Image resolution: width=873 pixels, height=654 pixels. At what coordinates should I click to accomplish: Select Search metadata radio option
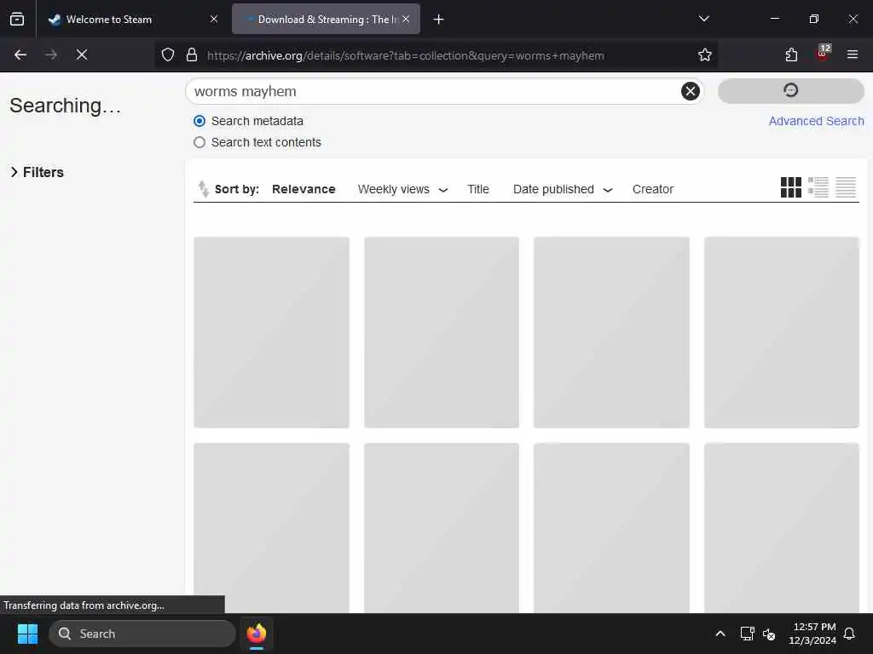coord(199,121)
